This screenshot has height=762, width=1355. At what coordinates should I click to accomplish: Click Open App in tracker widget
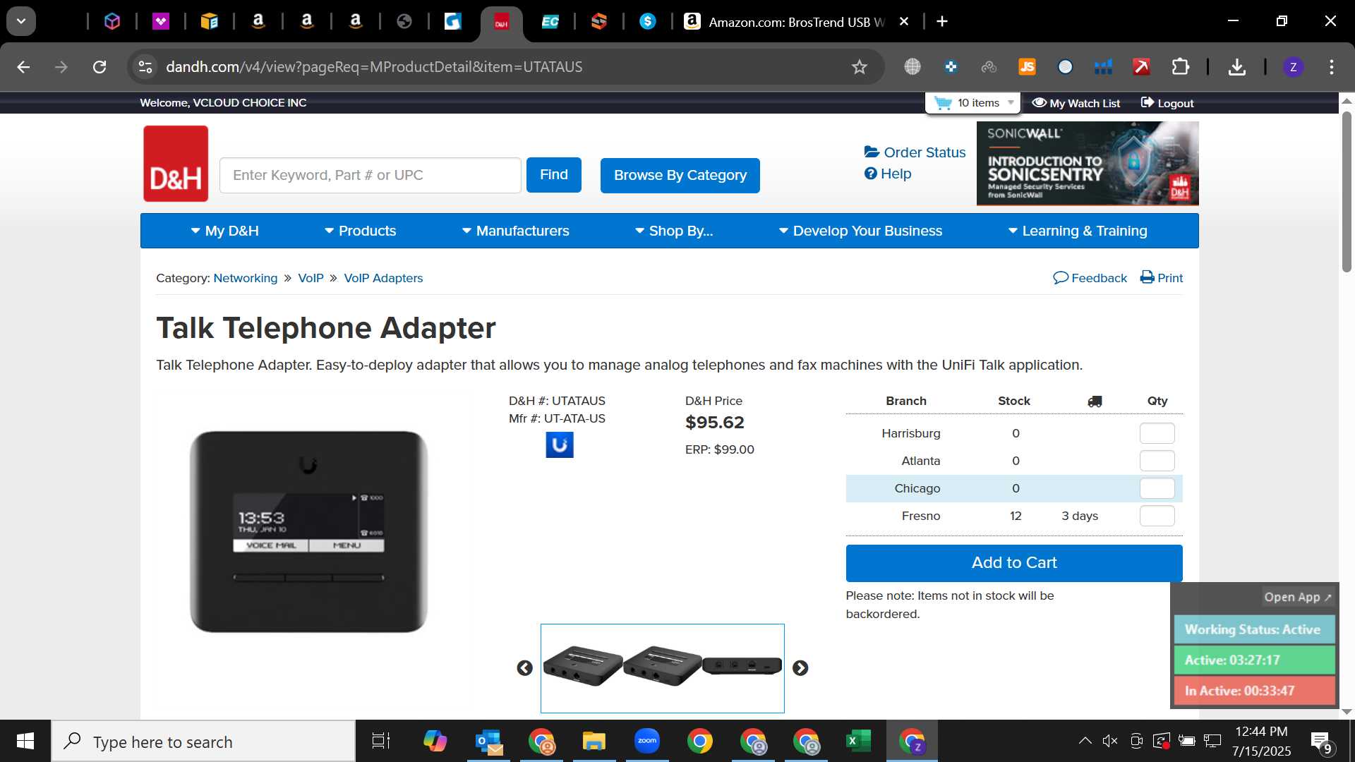(1297, 597)
